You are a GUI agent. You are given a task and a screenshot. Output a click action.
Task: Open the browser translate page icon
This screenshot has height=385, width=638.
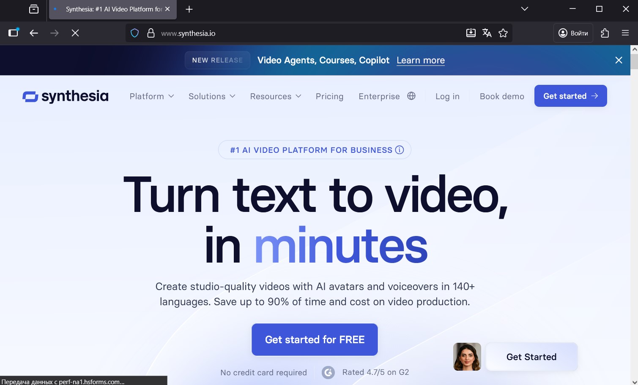tap(487, 33)
